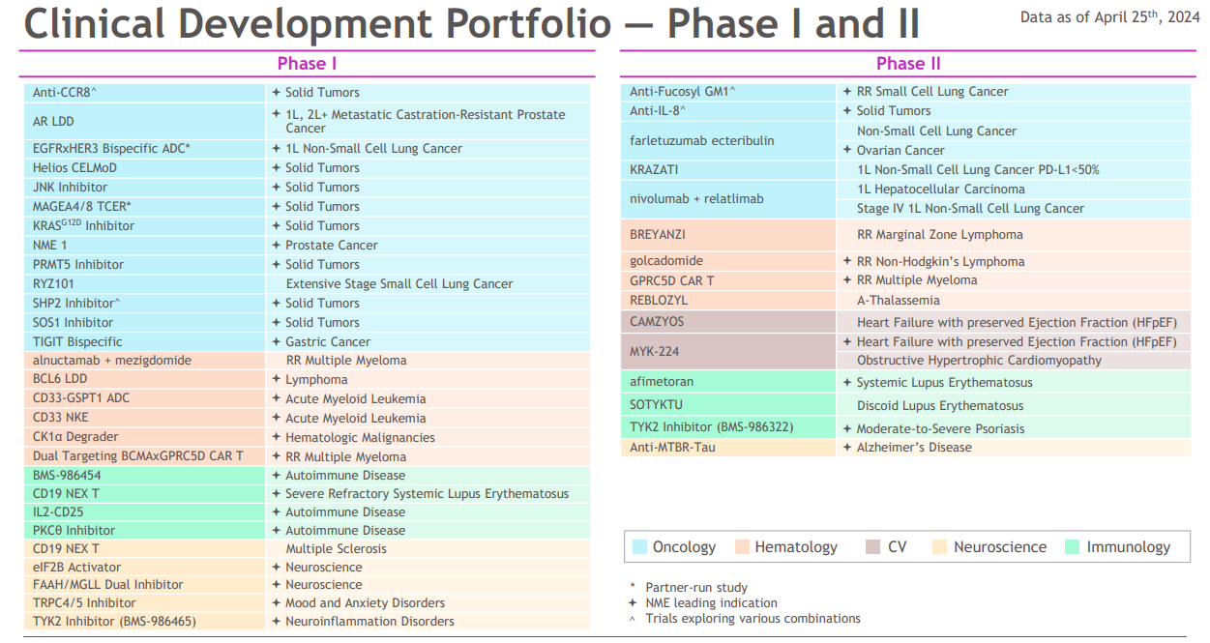Select the Anti-MTBR-Tau entry
Image resolution: width=1210 pixels, height=643 pixels.
click(673, 448)
